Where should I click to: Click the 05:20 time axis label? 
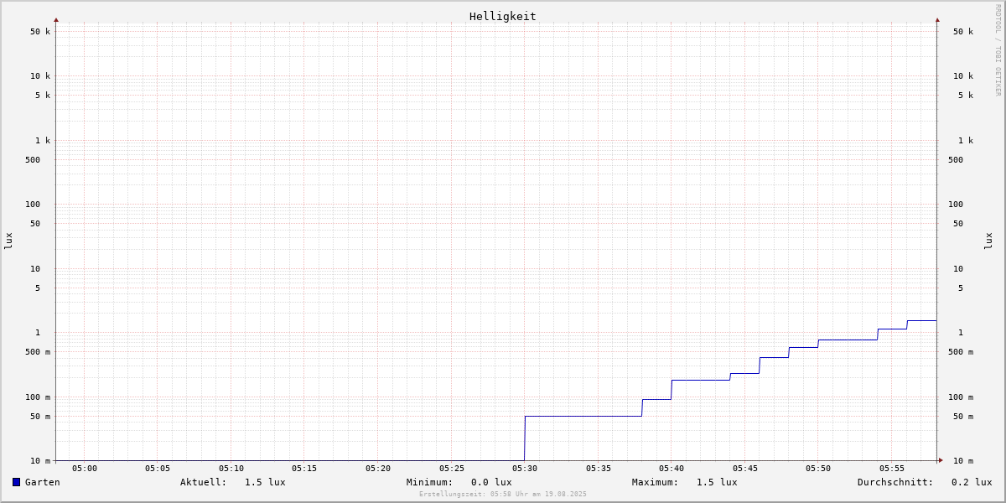click(378, 469)
